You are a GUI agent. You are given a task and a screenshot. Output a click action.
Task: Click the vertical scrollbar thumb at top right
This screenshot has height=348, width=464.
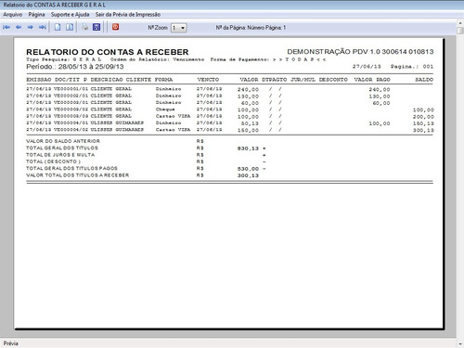[460, 31]
